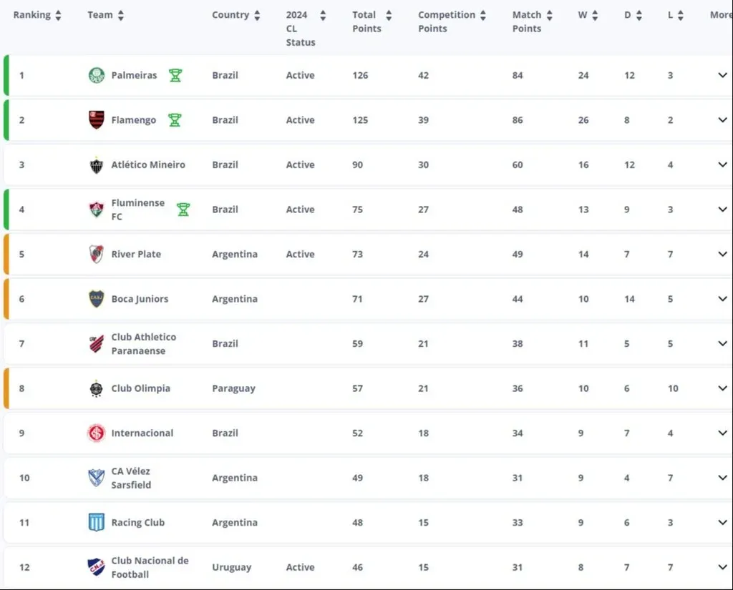Toggle sorting on the Country column
The width and height of the screenshot is (733, 590).
tap(256, 15)
